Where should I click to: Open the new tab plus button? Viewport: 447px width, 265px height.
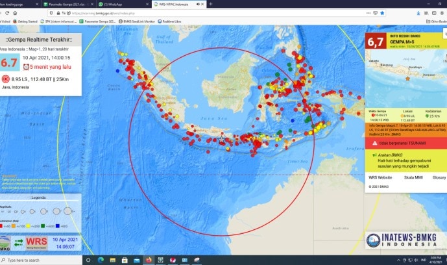pos(210,4)
